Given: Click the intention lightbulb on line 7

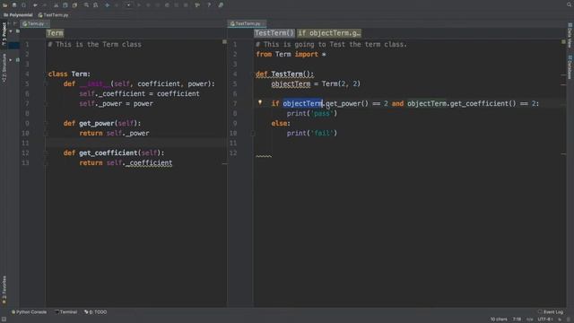Looking at the screenshot, I should coord(260,102).
